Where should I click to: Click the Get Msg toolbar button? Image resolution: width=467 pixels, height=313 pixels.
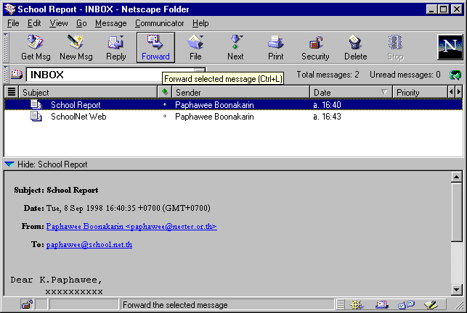(x=36, y=48)
